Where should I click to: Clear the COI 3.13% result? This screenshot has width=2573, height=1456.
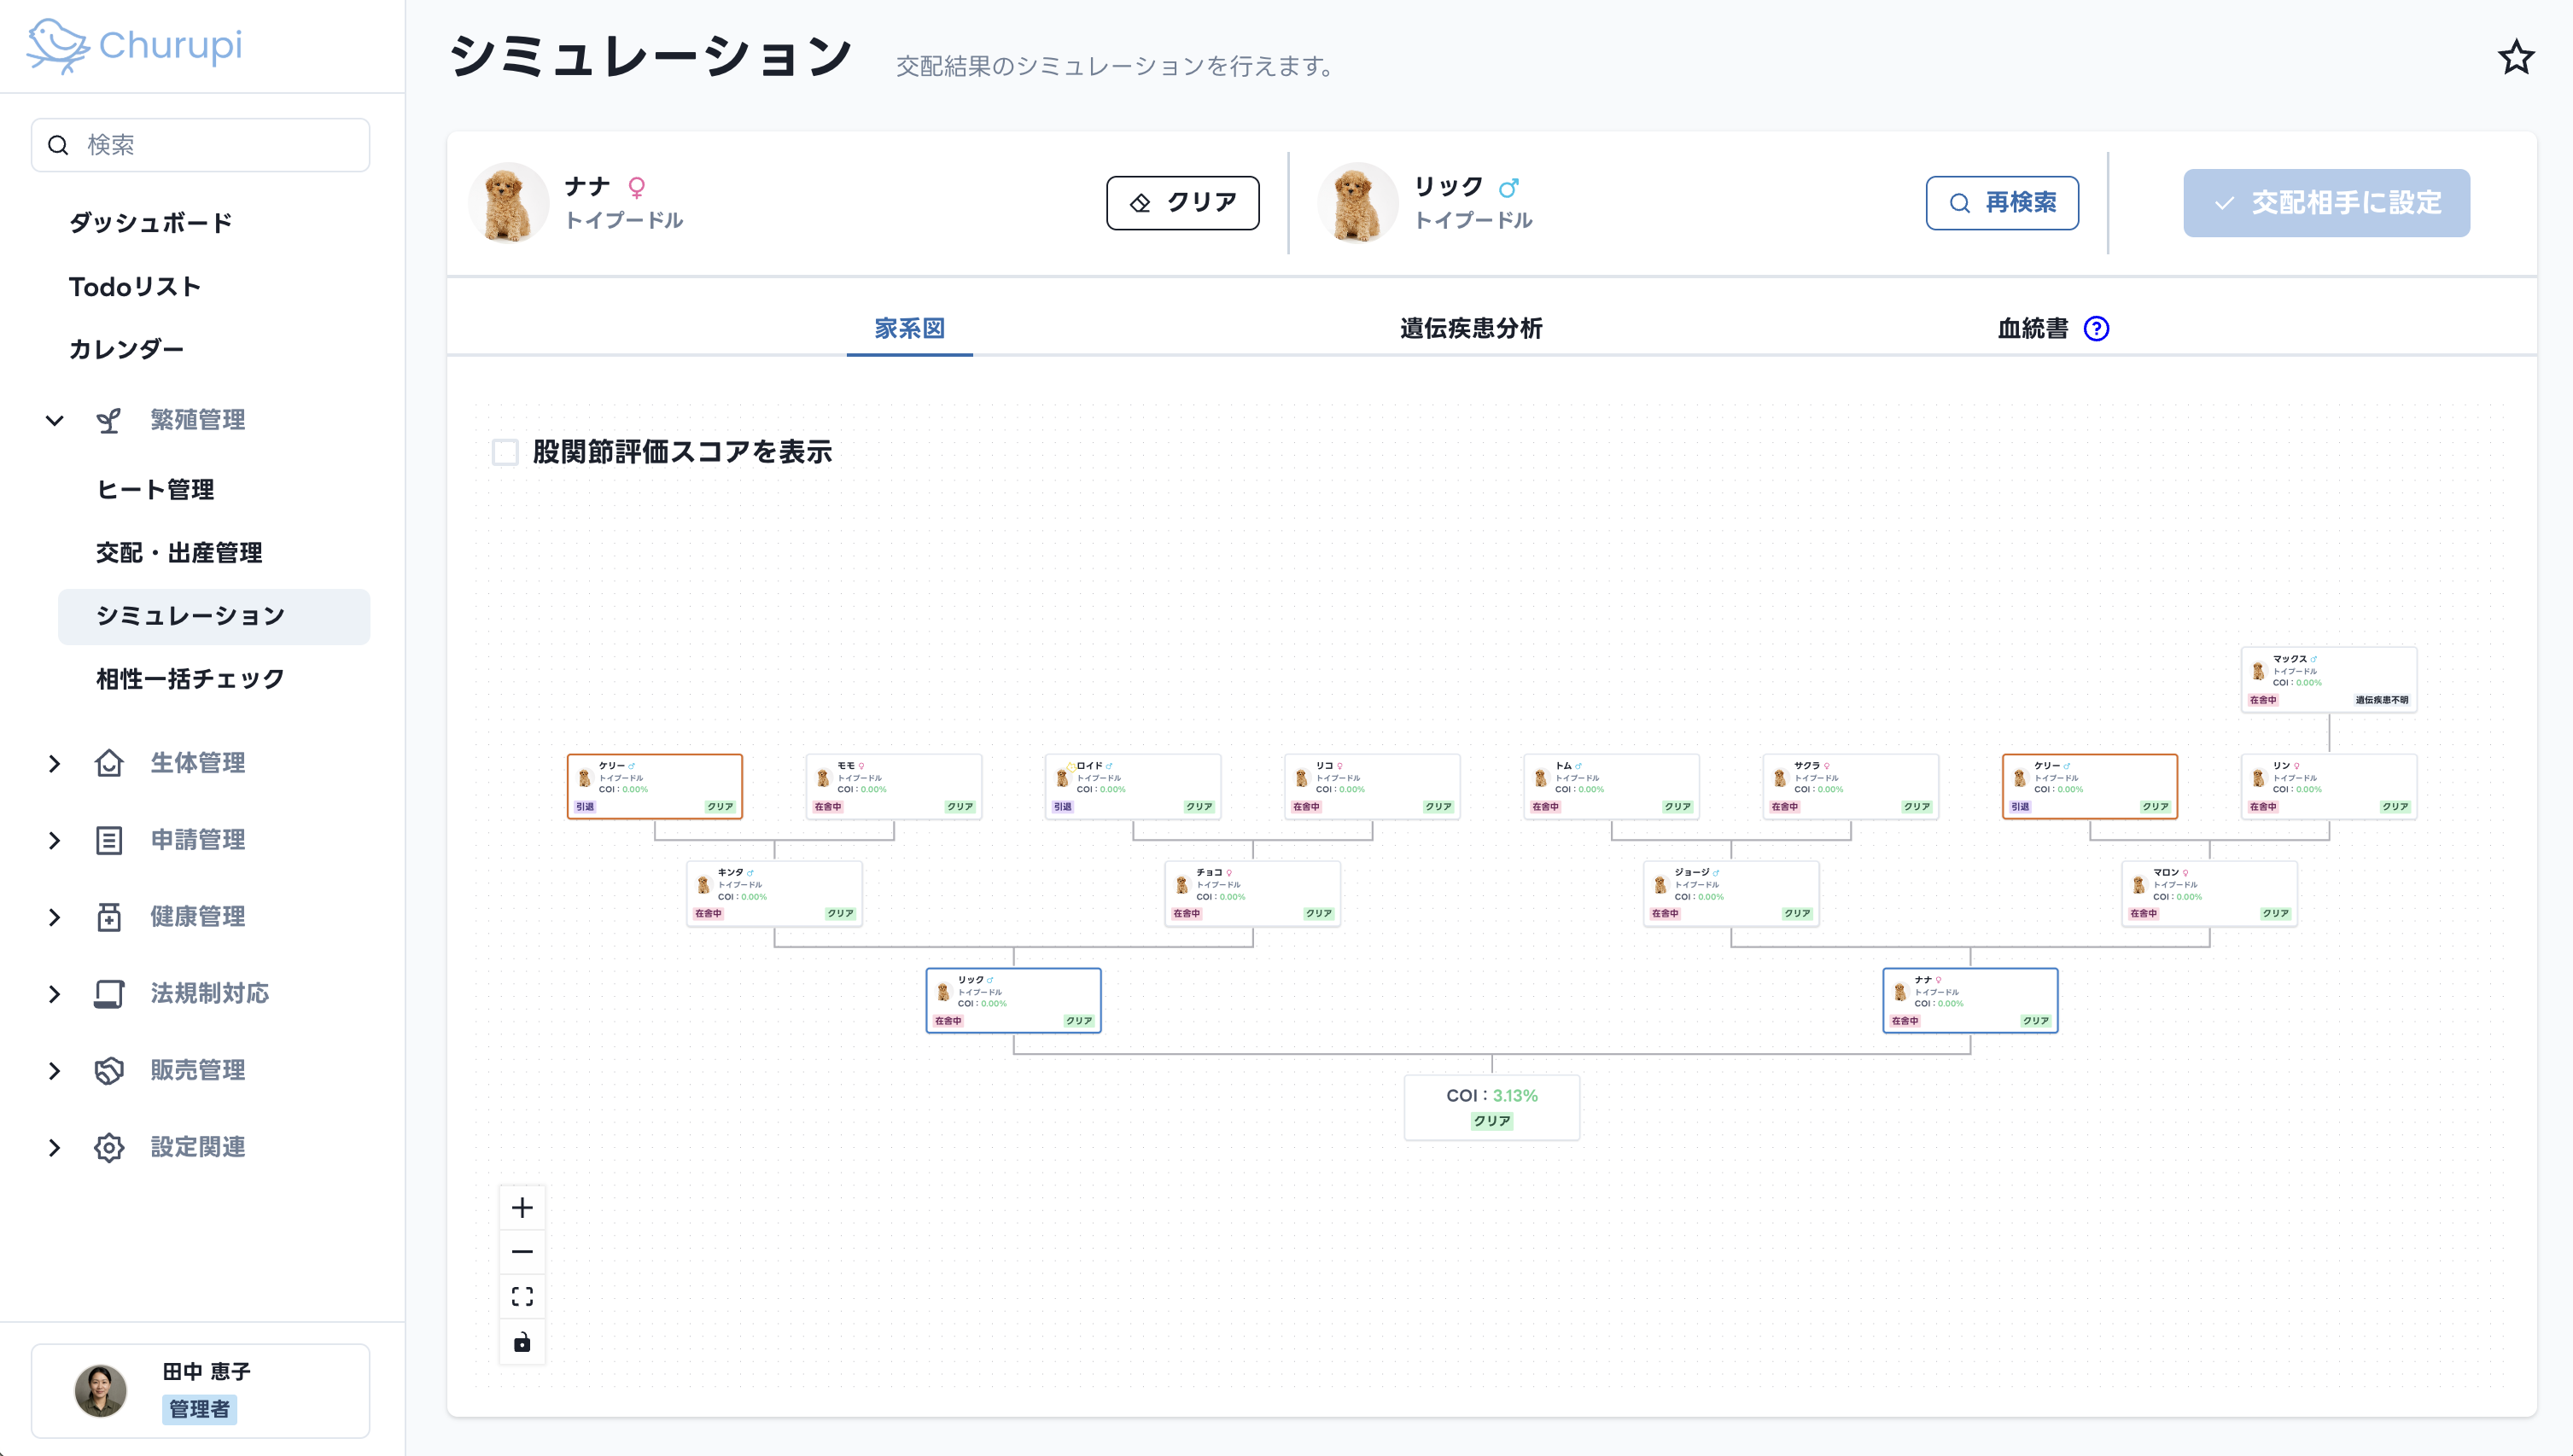click(x=1492, y=1121)
